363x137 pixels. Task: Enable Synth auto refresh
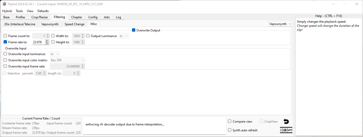[230, 130]
